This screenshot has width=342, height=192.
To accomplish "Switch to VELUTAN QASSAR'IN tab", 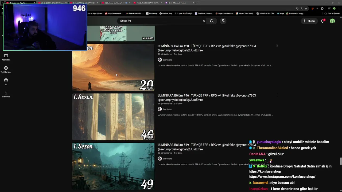I will tap(147, 3).
